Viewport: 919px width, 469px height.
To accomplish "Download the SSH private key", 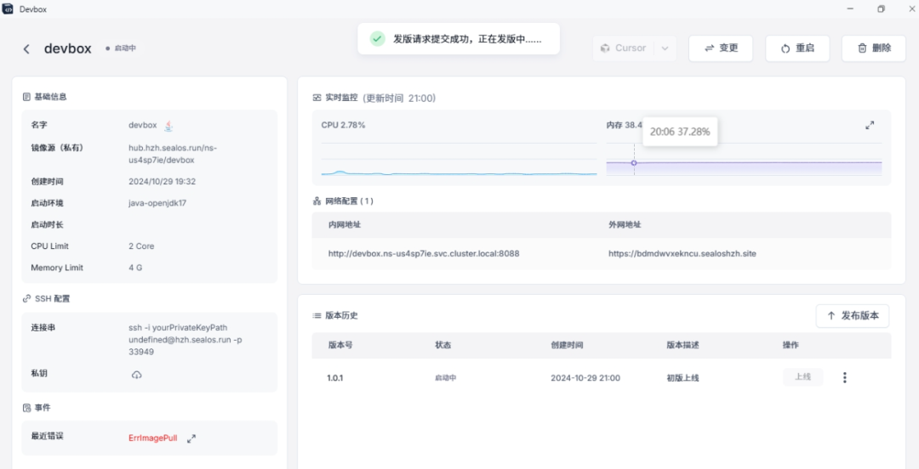I will (136, 375).
